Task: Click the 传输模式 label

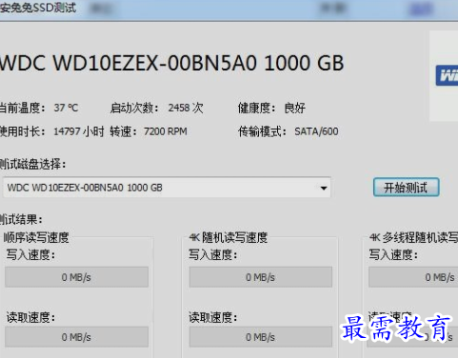Action: (x=262, y=131)
